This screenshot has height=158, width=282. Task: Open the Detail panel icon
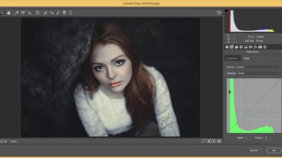tap(237, 47)
